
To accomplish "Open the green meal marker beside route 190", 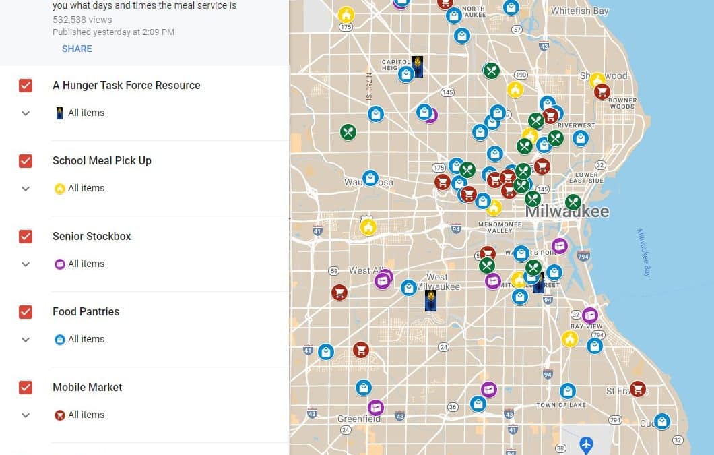I will [491, 71].
